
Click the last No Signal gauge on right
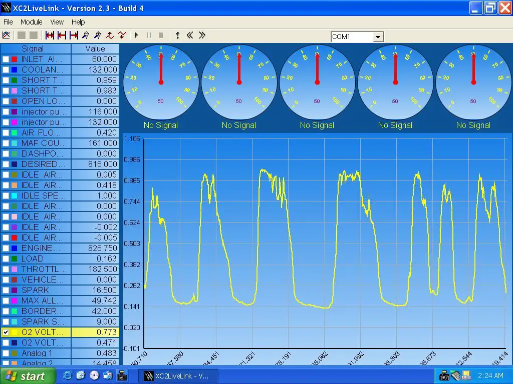(473, 82)
